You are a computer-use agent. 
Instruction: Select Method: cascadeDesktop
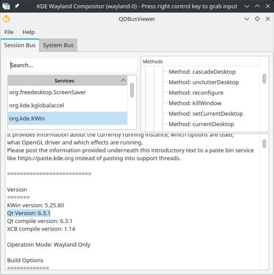(202, 72)
